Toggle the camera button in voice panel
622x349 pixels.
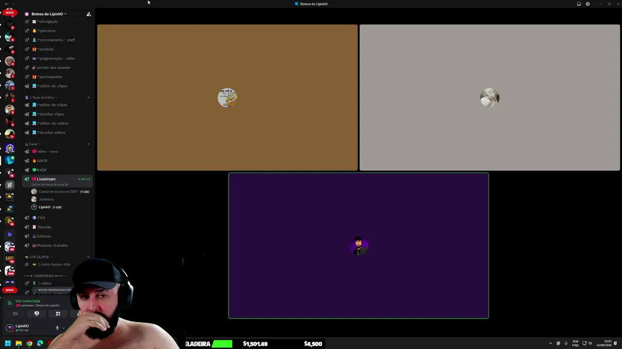click(x=15, y=314)
